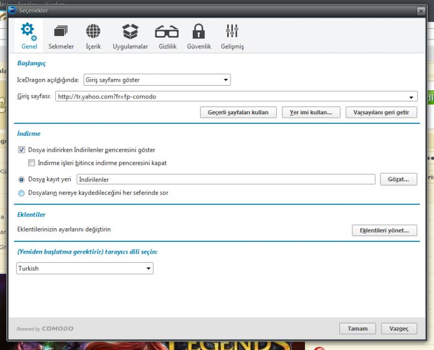Enable 'İndirme işleri bitince indirme penceresini kapat'

tap(32, 163)
